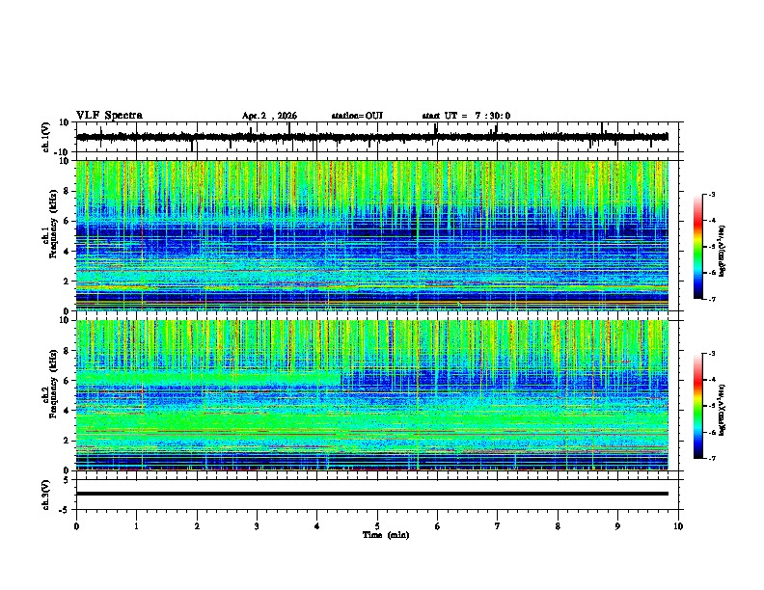Viewport: 764px width, 590px height.
Task: Click the ch.1 color bar log(PSD) caption
Action: [723, 251]
